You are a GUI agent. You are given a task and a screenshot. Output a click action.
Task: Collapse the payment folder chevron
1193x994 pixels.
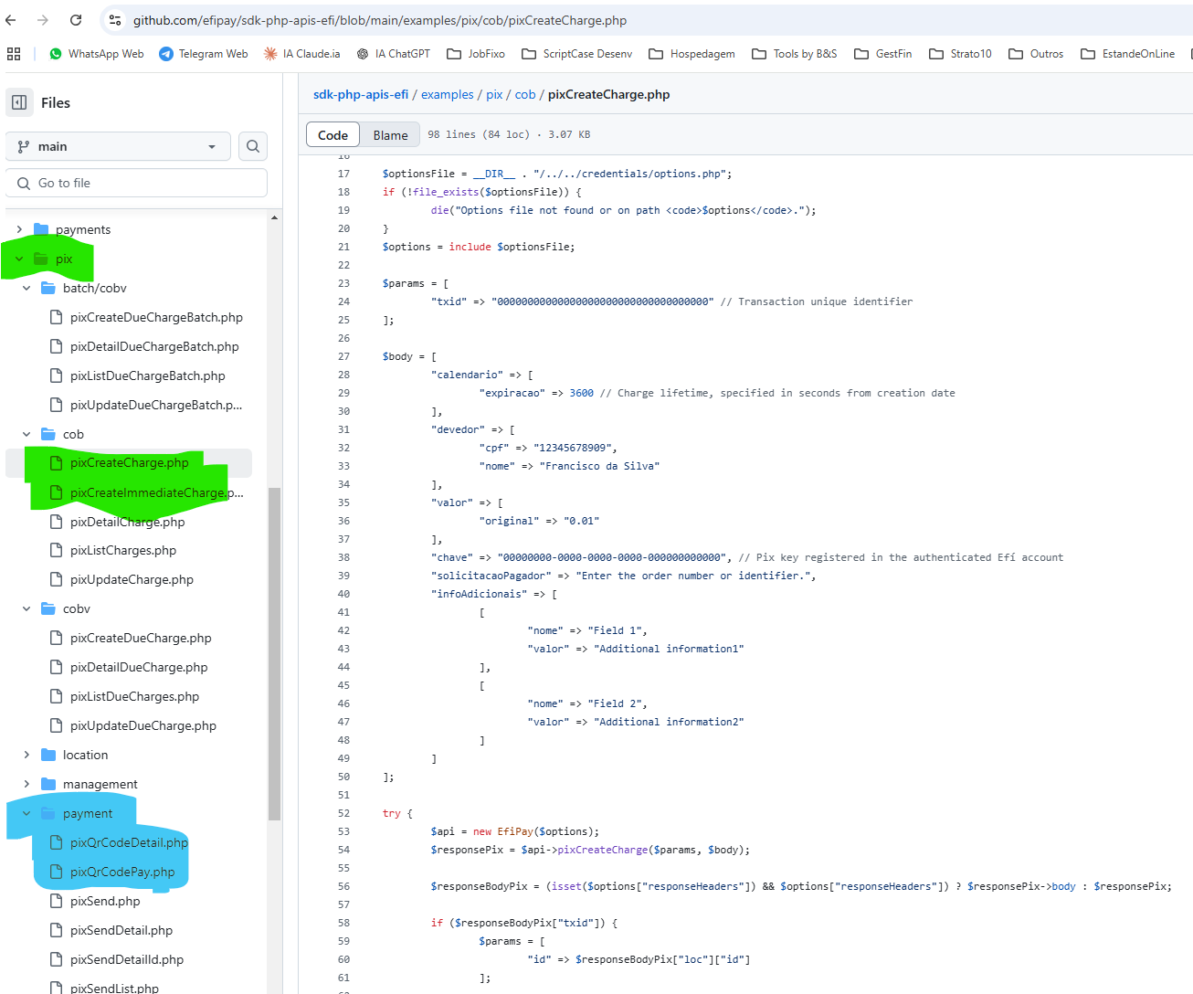[26, 813]
